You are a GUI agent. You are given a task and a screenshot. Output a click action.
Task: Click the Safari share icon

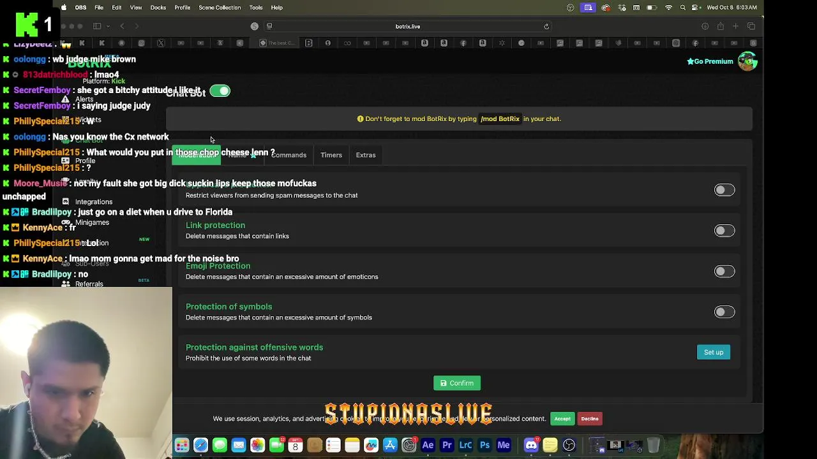pyautogui.click(x=721, y=26)
